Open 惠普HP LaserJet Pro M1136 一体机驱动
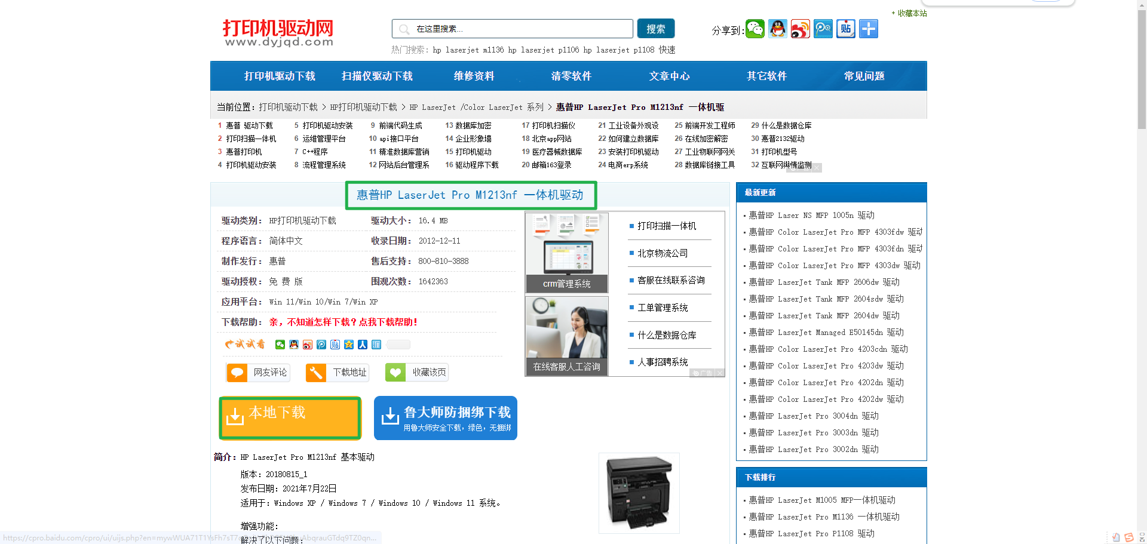Image resolution: width=1147 pixels, height=544 pixels. coord(824,517)
